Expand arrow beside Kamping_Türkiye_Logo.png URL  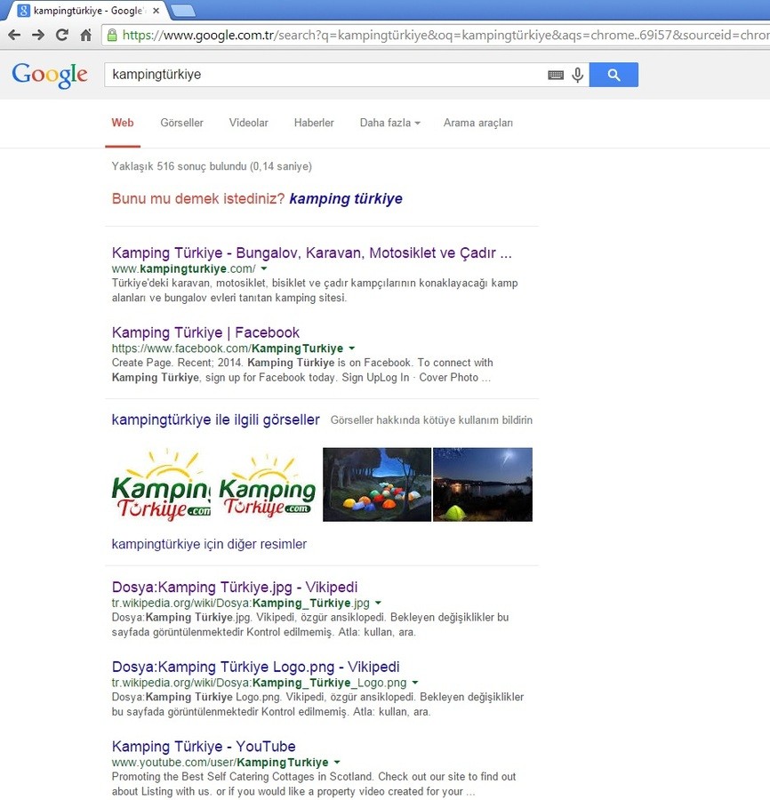[415, 683]
